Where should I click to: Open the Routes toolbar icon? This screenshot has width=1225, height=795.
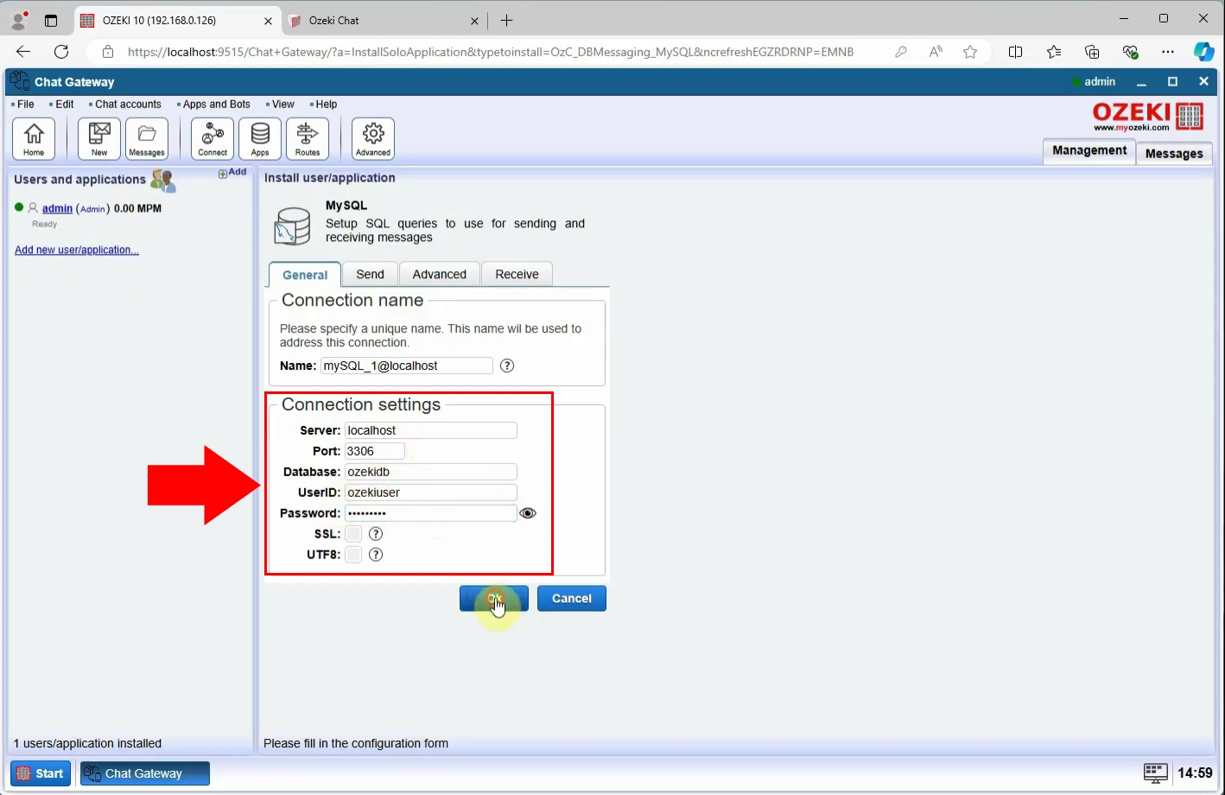click(308, 138)
